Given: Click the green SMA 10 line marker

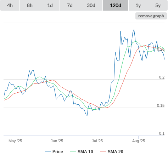Looking at the screenshot, I should (73, 152).
